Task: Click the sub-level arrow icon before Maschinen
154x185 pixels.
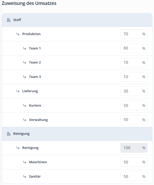Action: (x=25, y=162)
